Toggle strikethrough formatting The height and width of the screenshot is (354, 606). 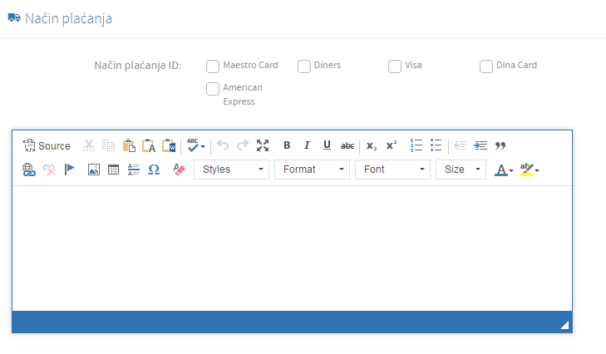click(x=347, y=145)
